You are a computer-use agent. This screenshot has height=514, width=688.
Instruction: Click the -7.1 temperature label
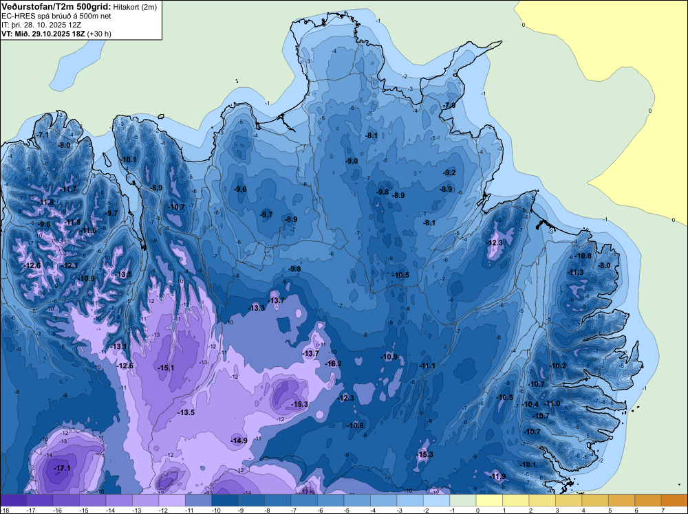tap(43, 135)
